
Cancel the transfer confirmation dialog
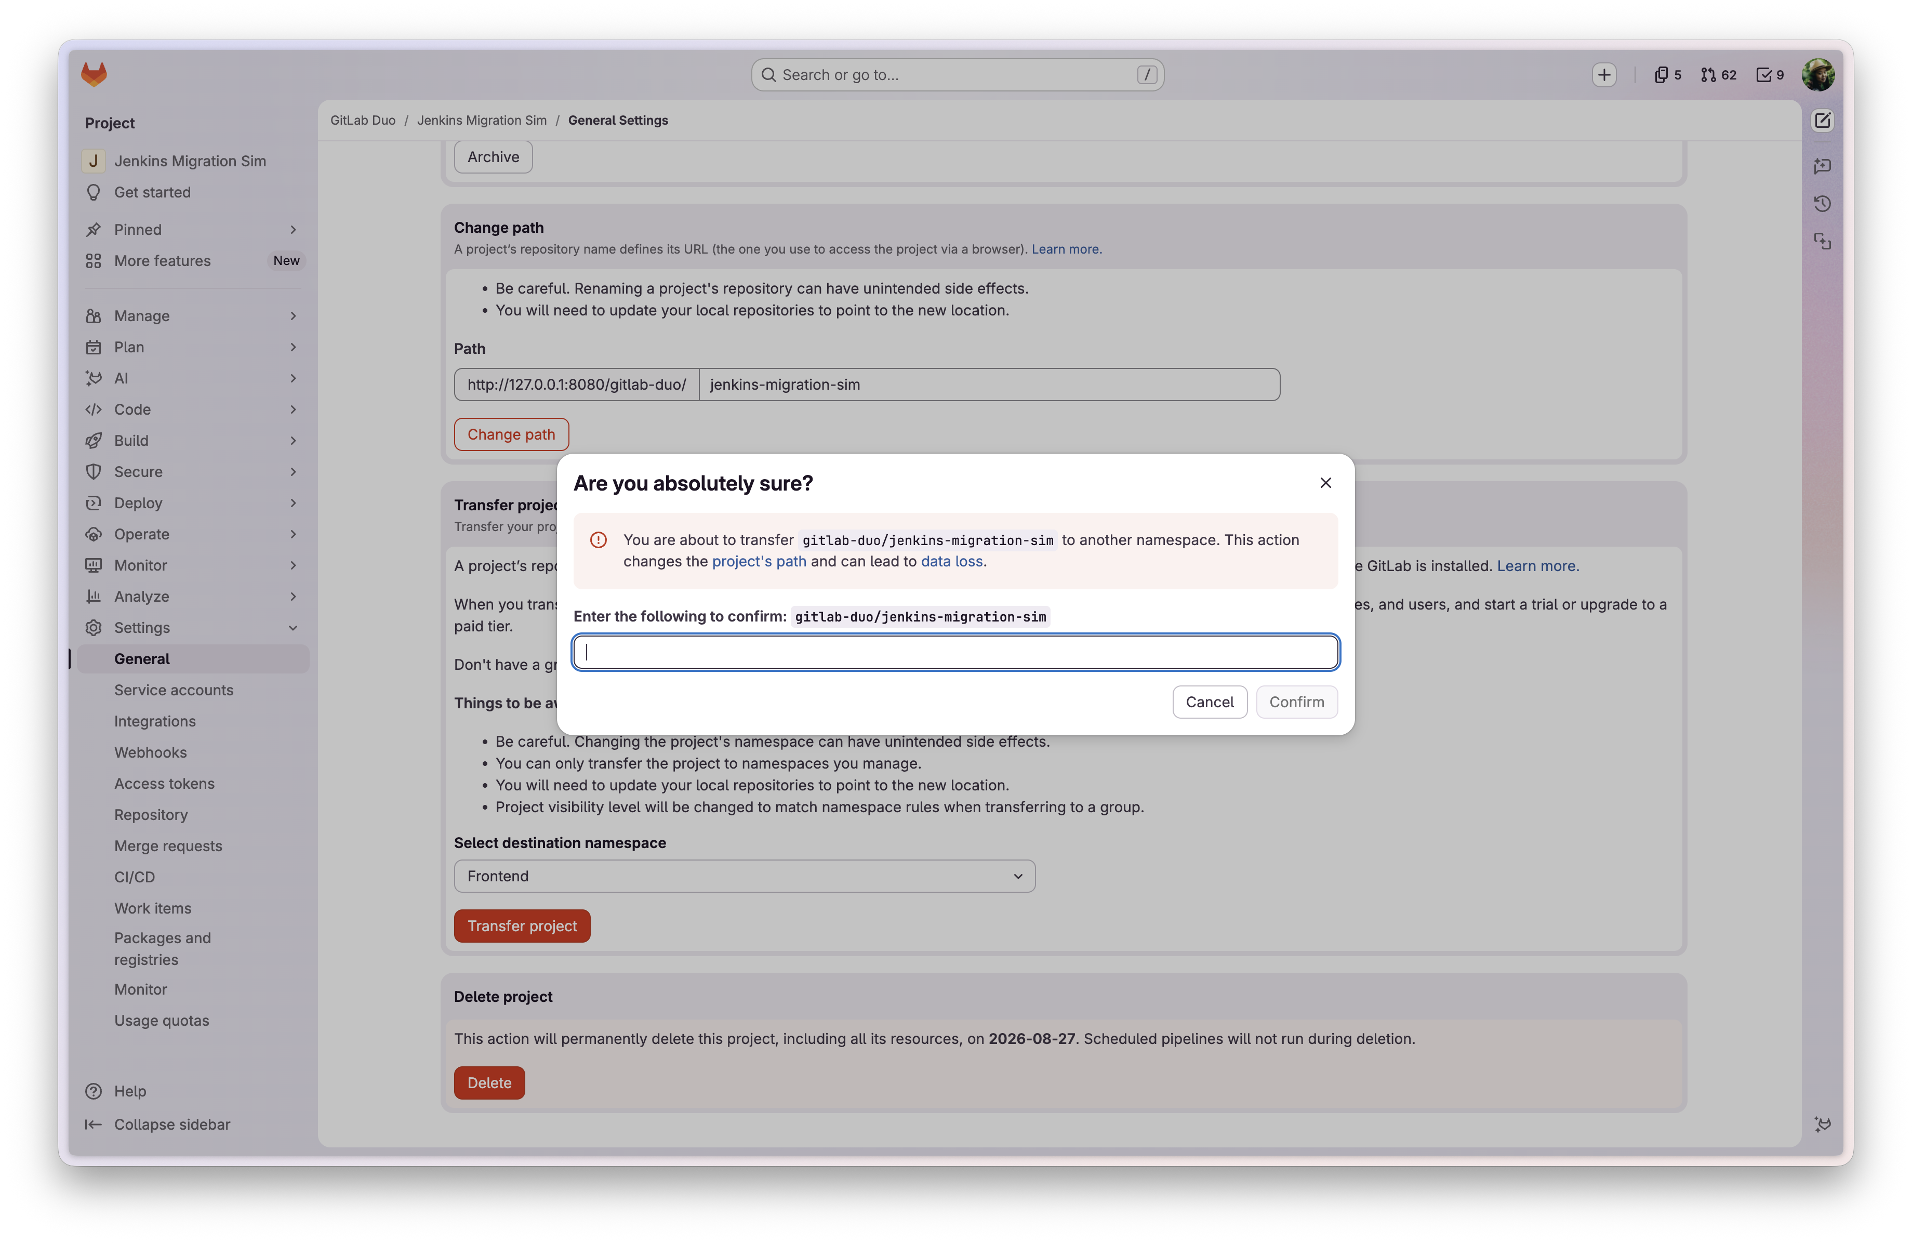click(x=1209, y=702)
